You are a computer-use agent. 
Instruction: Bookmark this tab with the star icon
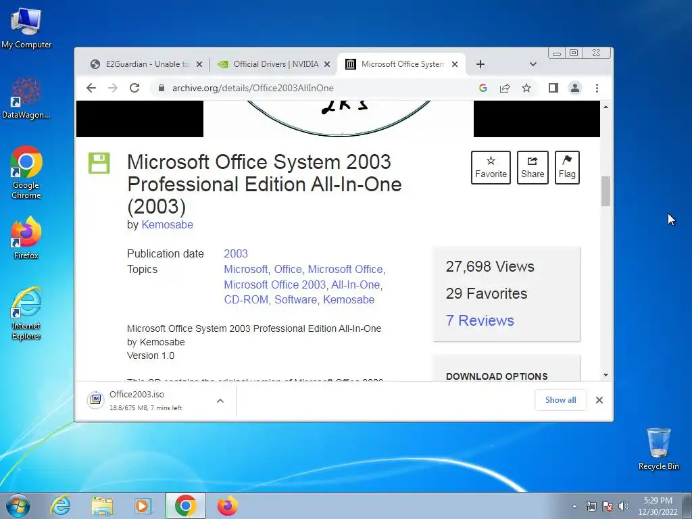pyautogui.click(x=526, y=88)
